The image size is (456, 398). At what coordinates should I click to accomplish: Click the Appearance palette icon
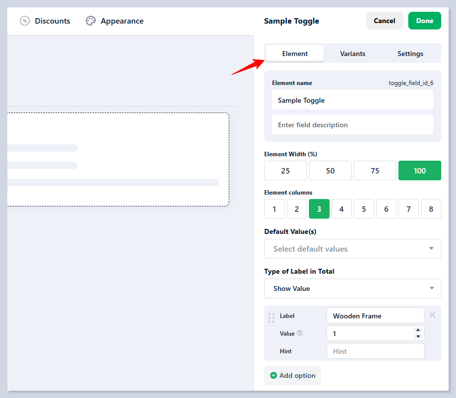[91, 21]
